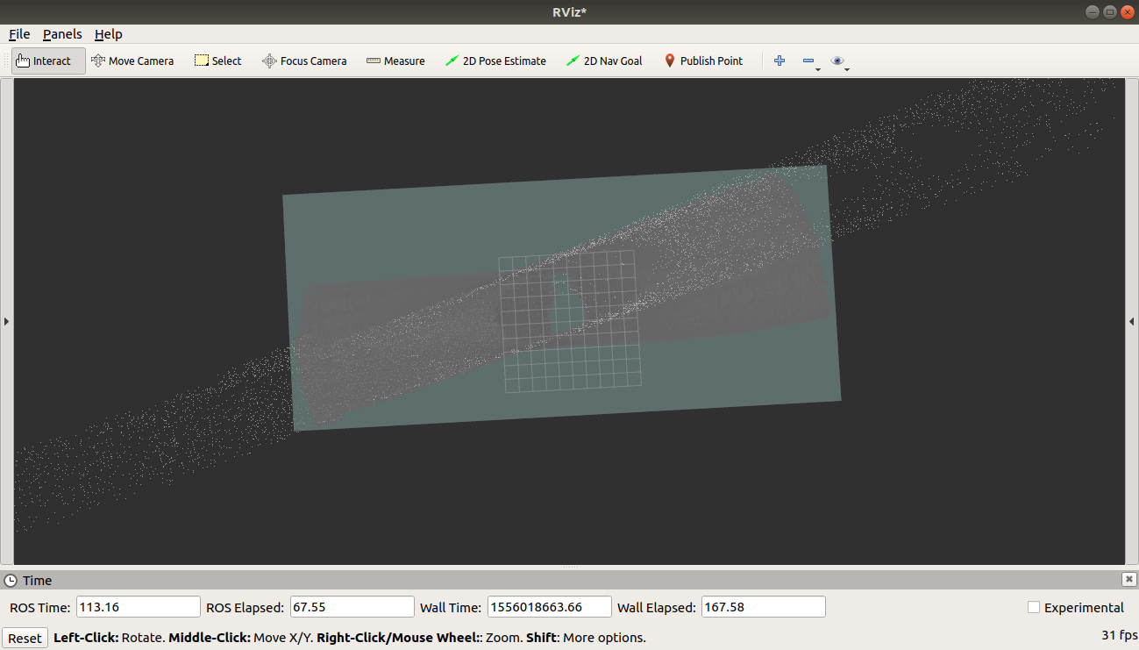Click the Publish Point tool
The height and width of the screenshot is (650, 1139).
point(703,61)
